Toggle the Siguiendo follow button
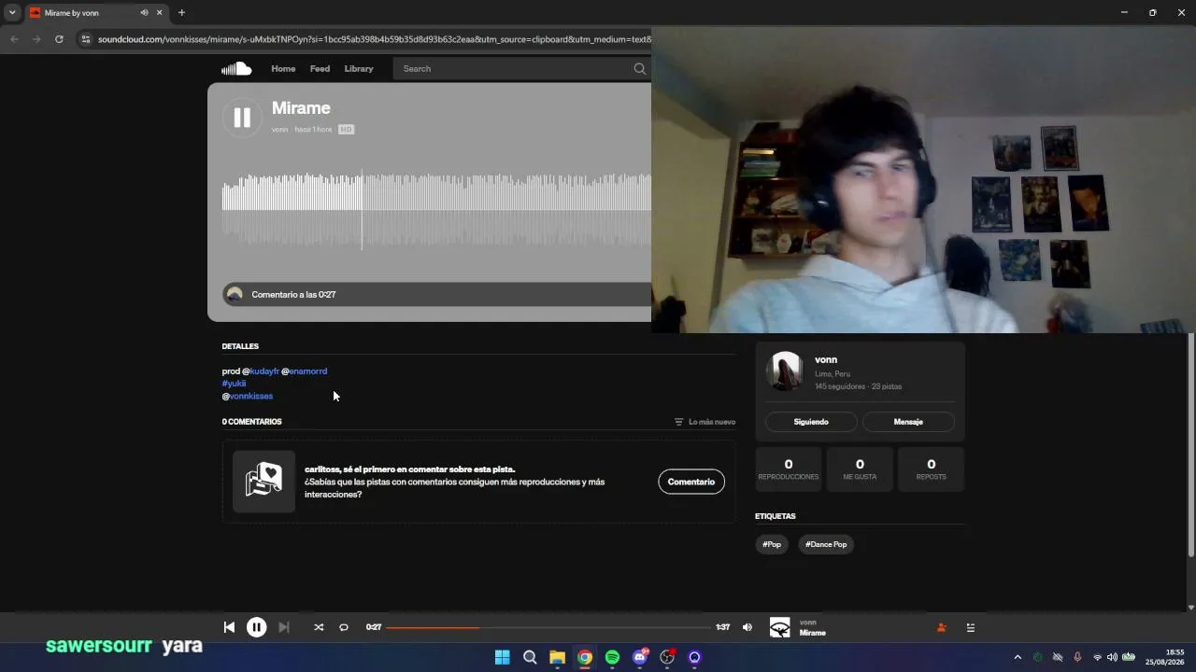The width and height of the screenshot is (1196, 672). pyautogui.click(x=811, y=422)
